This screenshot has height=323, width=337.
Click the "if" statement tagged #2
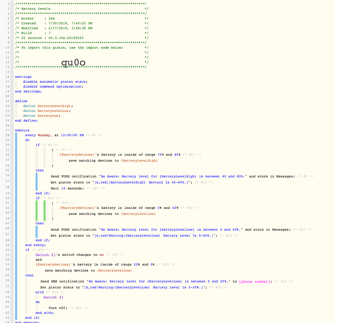point(38,145)
